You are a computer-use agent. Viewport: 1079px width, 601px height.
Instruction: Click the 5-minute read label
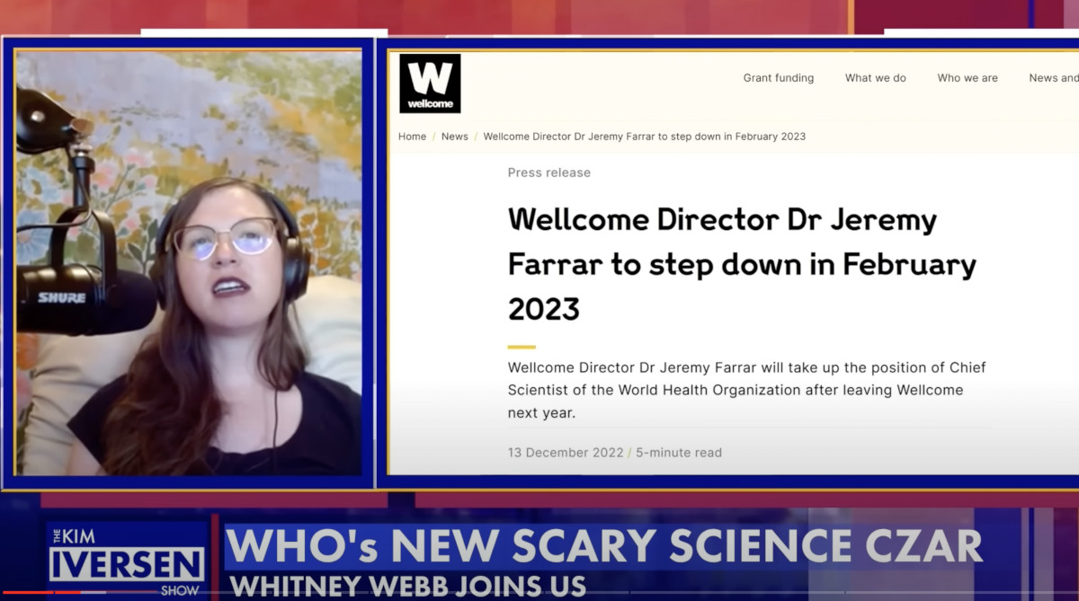pos(679,453)
